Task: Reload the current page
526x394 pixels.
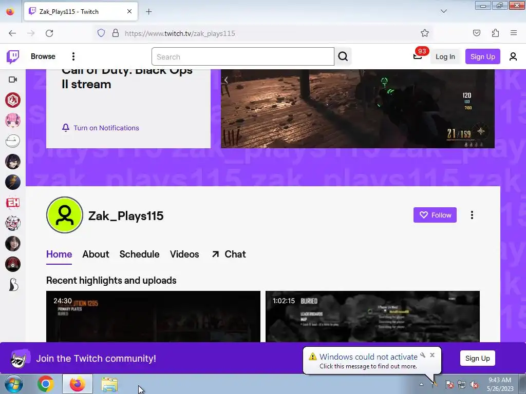Action: click(49, 33)
